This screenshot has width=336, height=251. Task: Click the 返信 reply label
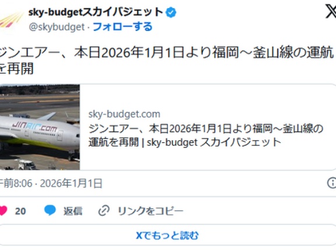click(73, 211)
